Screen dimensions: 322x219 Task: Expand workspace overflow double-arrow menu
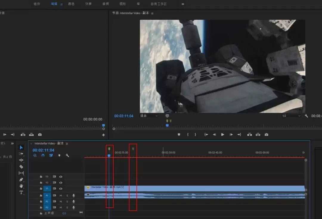(x=183, y=4)
